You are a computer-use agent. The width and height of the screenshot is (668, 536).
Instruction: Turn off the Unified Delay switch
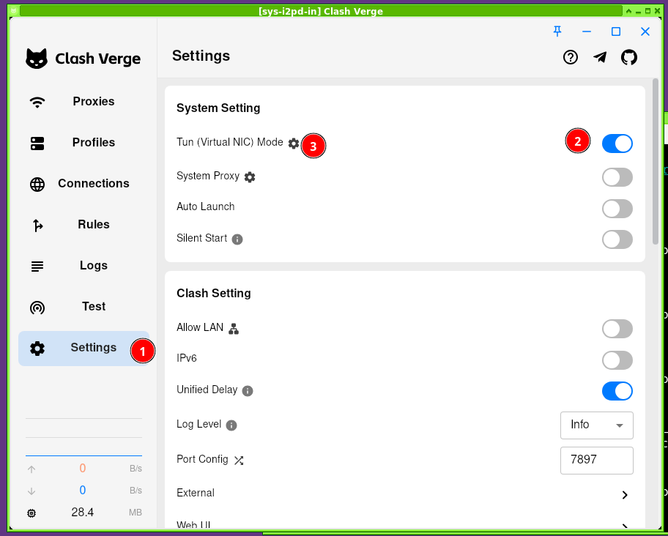(617, 391)
